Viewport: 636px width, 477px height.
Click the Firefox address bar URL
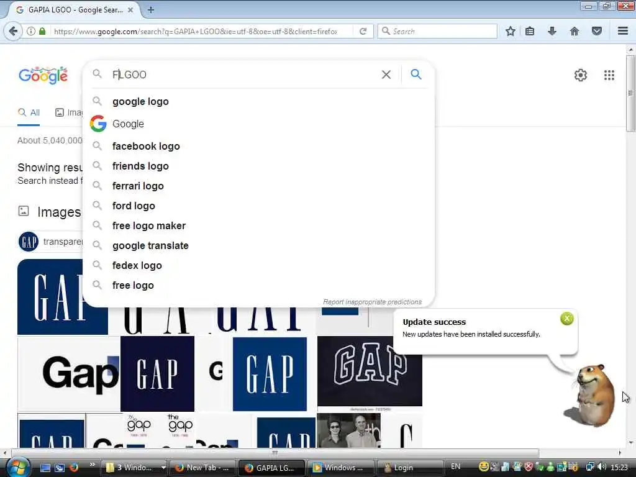pyautogui.click(x=195, y=31)
